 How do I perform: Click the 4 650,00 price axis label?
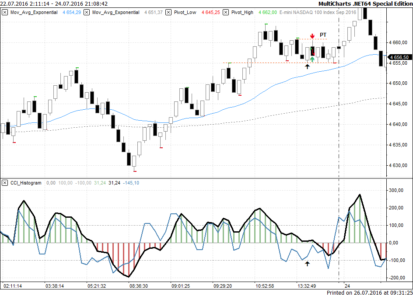(398, 84)
